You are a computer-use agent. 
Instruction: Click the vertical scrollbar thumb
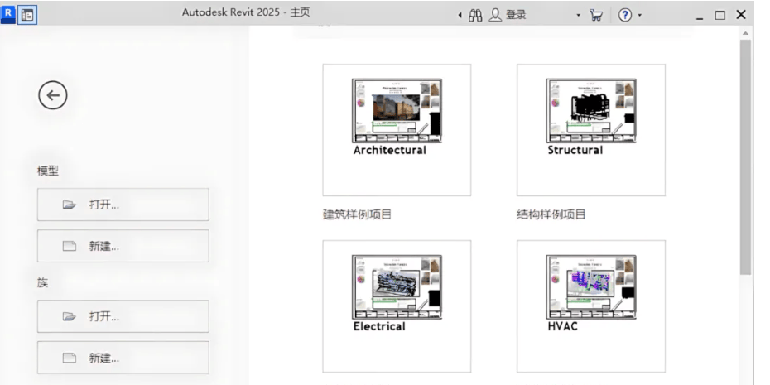tap(745, 157)
